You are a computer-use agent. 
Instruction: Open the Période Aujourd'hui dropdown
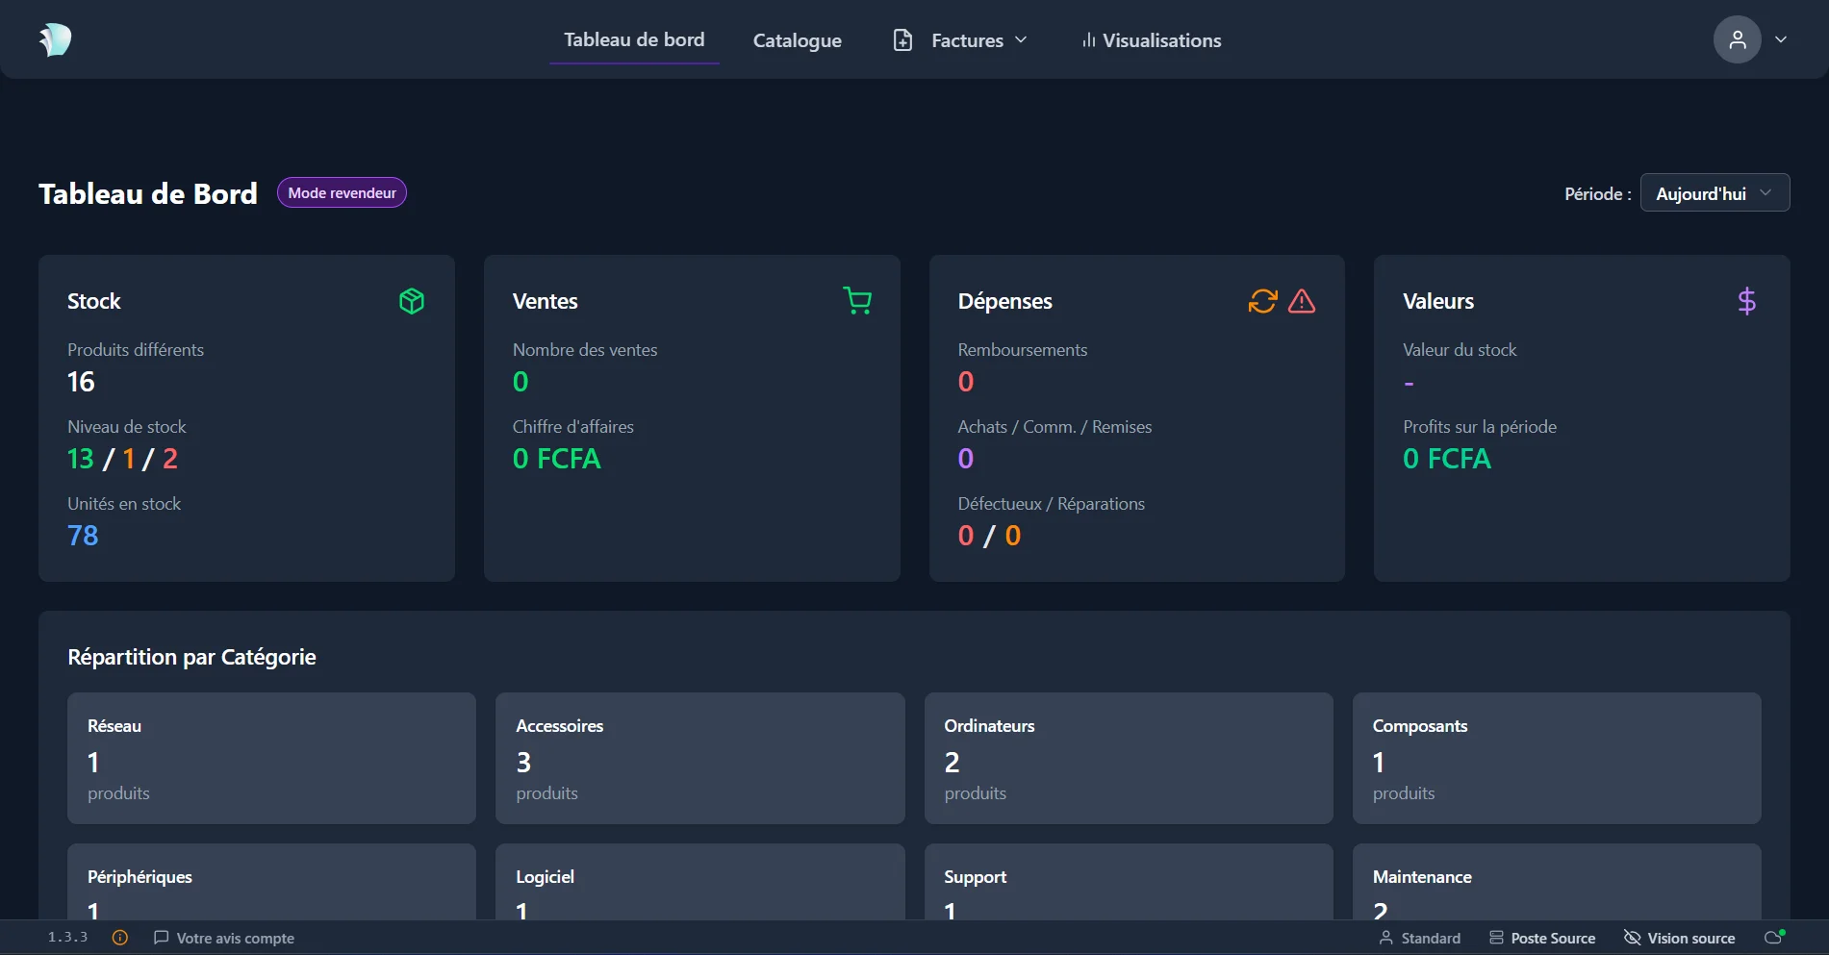point(1715,193)
